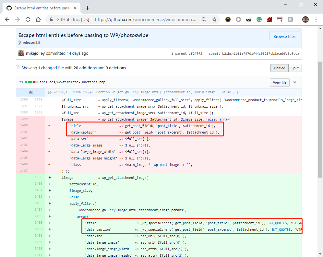Click the Browse files button

pyautogui.click(x=284, y=36)
